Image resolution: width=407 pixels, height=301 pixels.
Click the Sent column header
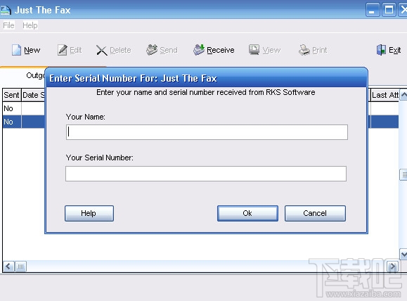[12, 95]
